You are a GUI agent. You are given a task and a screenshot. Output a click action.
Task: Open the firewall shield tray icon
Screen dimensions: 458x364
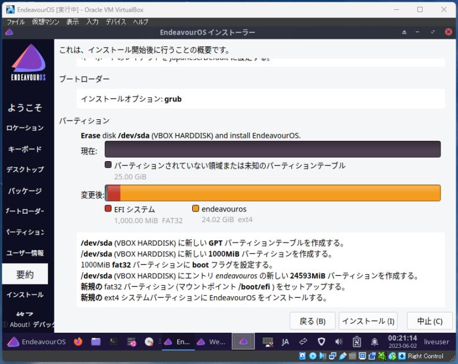click(321, 341)
